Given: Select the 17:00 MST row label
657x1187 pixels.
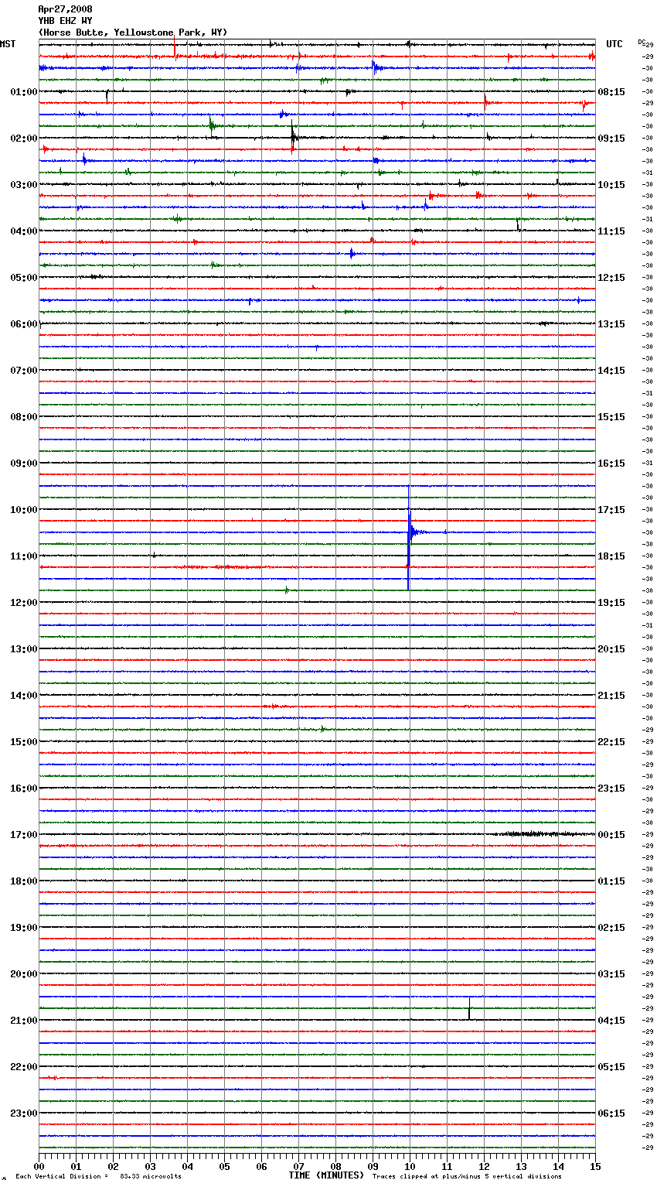Looking at the screenshot, I should tap(24, 835).
